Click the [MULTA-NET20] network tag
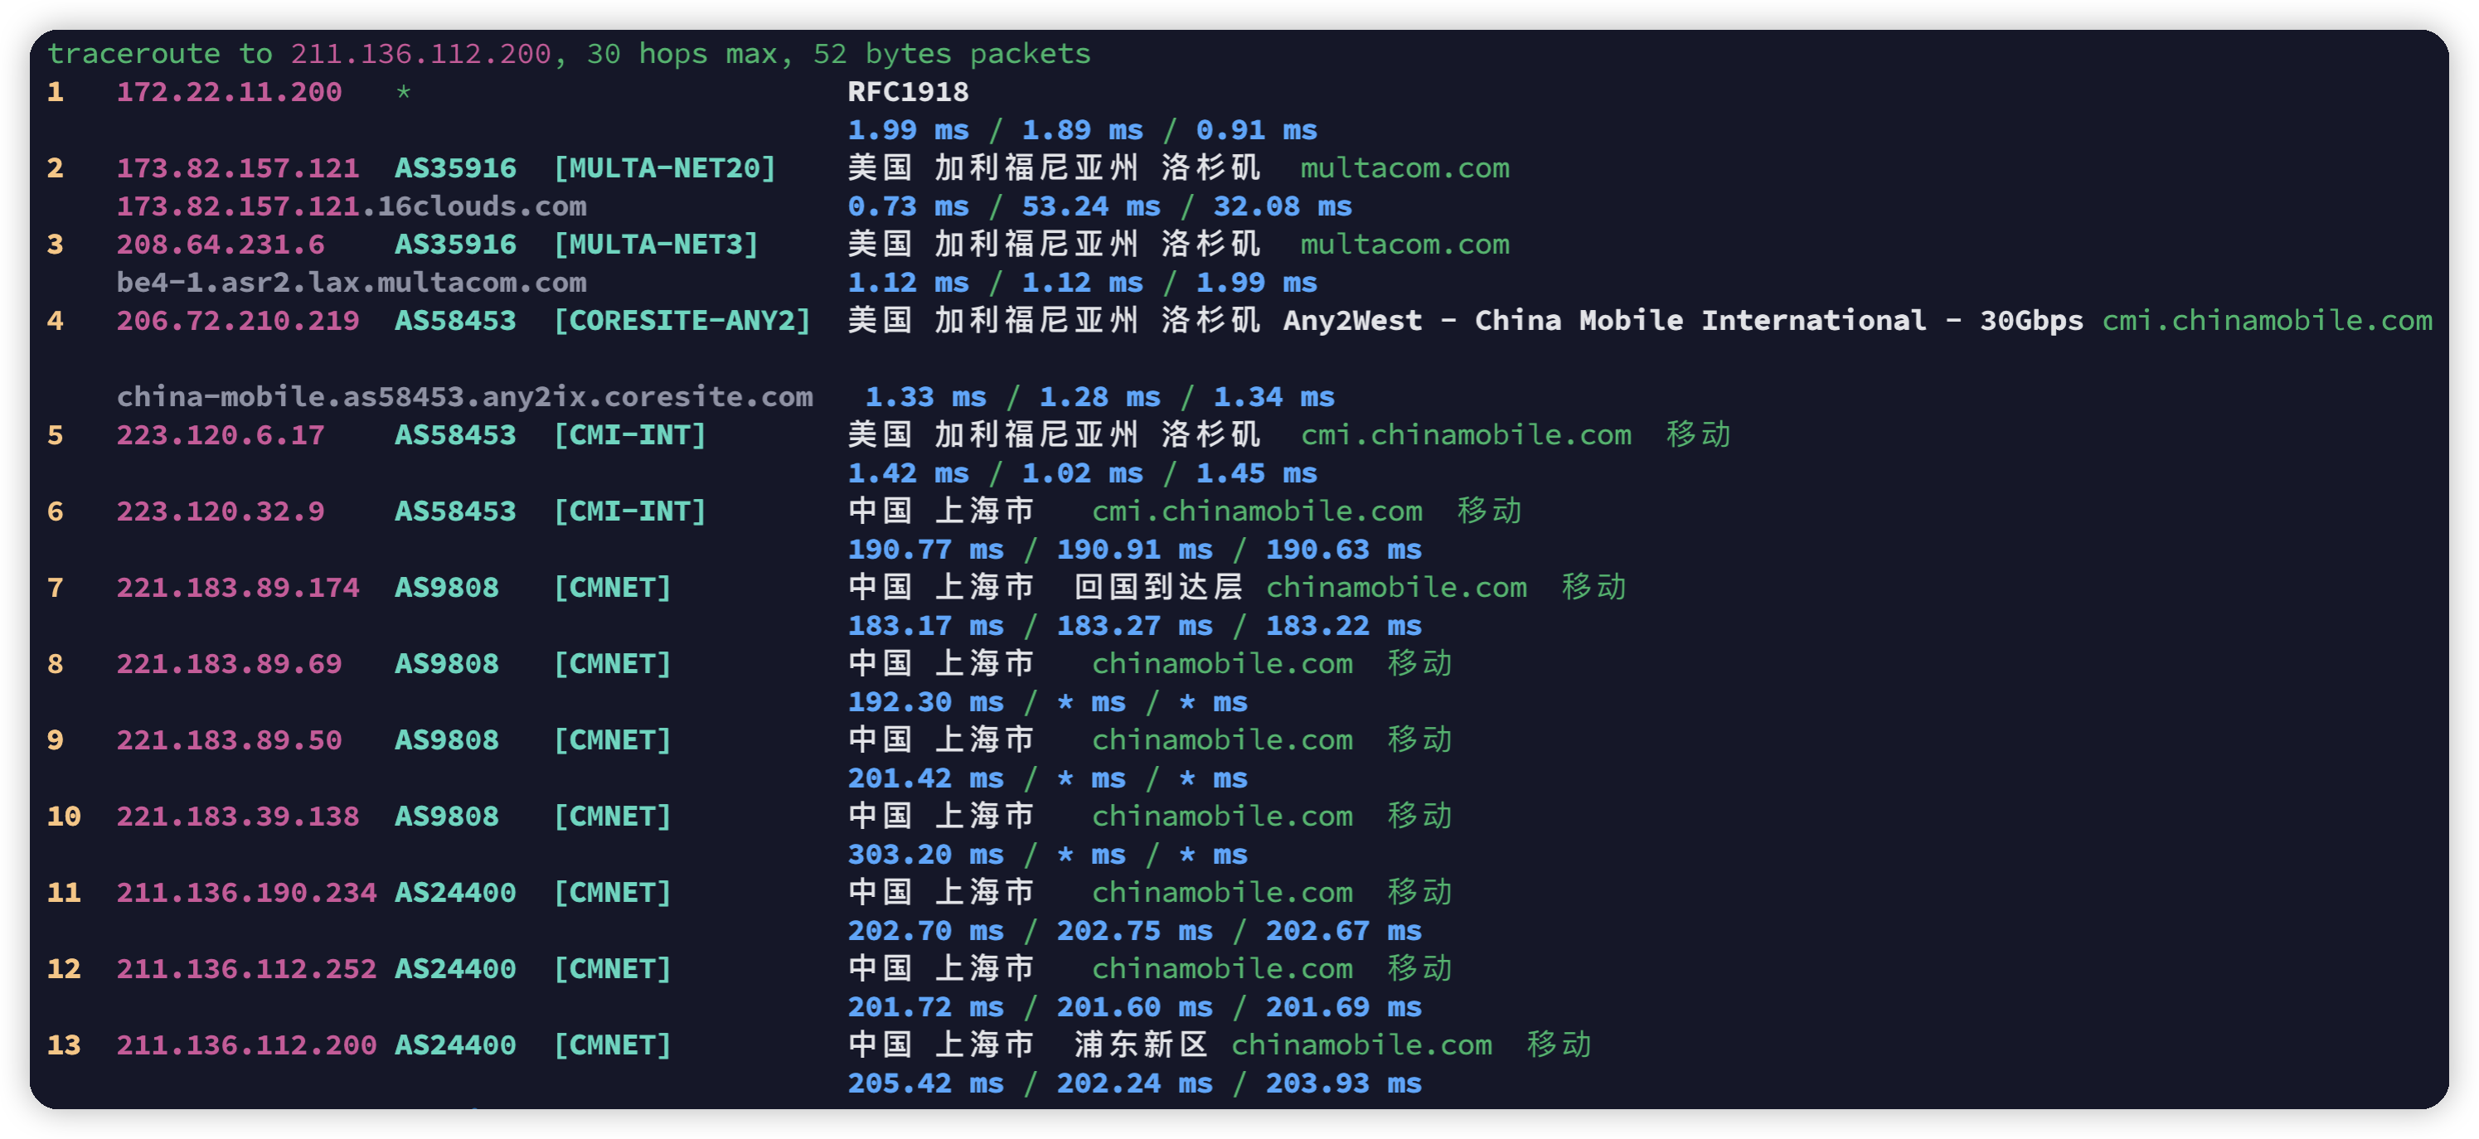The width and height of the screenshot is (2479, 1139). click(x=665, y=167)
